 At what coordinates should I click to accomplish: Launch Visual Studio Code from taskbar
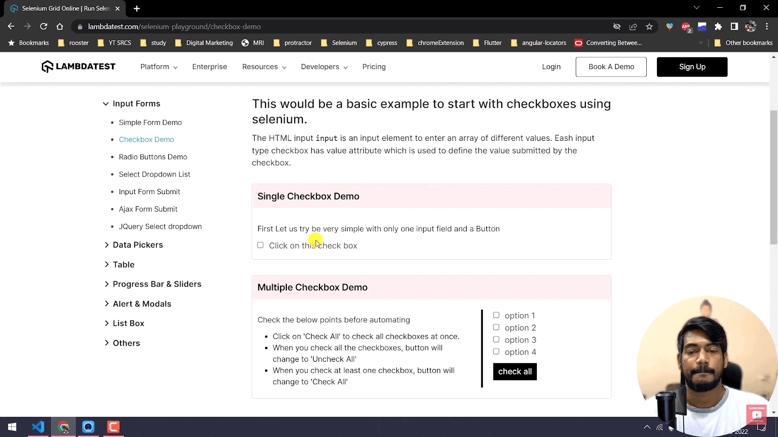tap(38, 427)
